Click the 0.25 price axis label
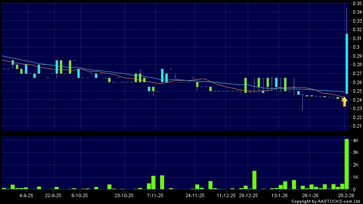 (x=356, y=91)
